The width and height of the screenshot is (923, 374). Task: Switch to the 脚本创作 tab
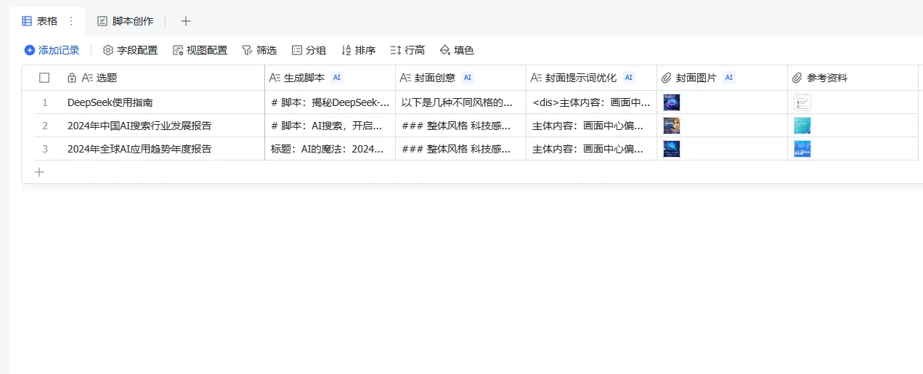click(x=125, y=21)
